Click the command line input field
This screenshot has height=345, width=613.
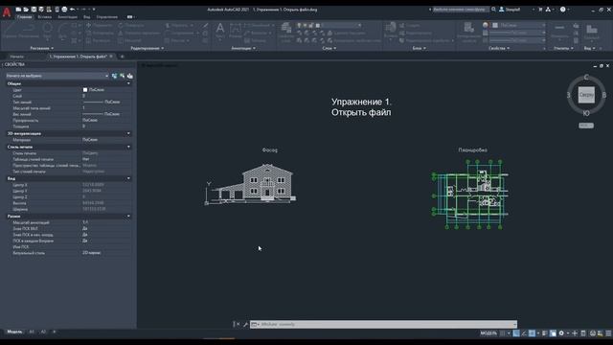pyautogui.click(x=383, y=324)
